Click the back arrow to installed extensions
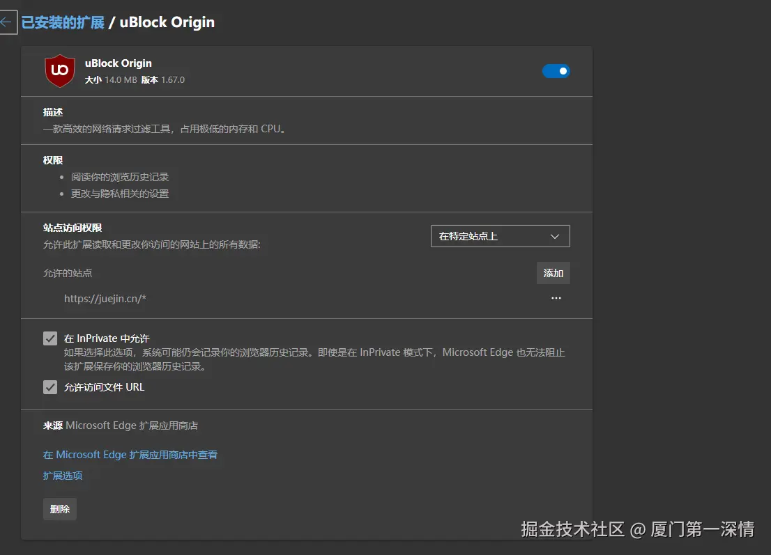This screenshot has height=555, width=771. pyautogui.click(x=7, y=22)
